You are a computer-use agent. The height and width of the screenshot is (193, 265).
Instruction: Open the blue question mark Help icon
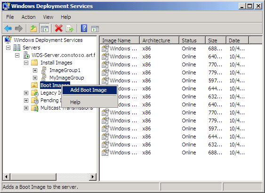click(x=84, y=28)
